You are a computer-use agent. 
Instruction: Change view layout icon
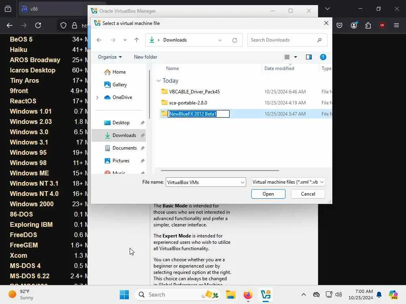point(287,57)
